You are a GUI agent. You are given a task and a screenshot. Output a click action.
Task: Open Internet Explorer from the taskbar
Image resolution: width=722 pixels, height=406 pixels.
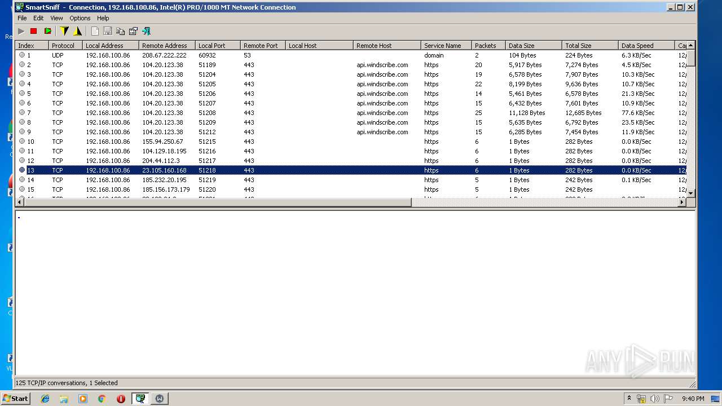[x=45, y=399]
